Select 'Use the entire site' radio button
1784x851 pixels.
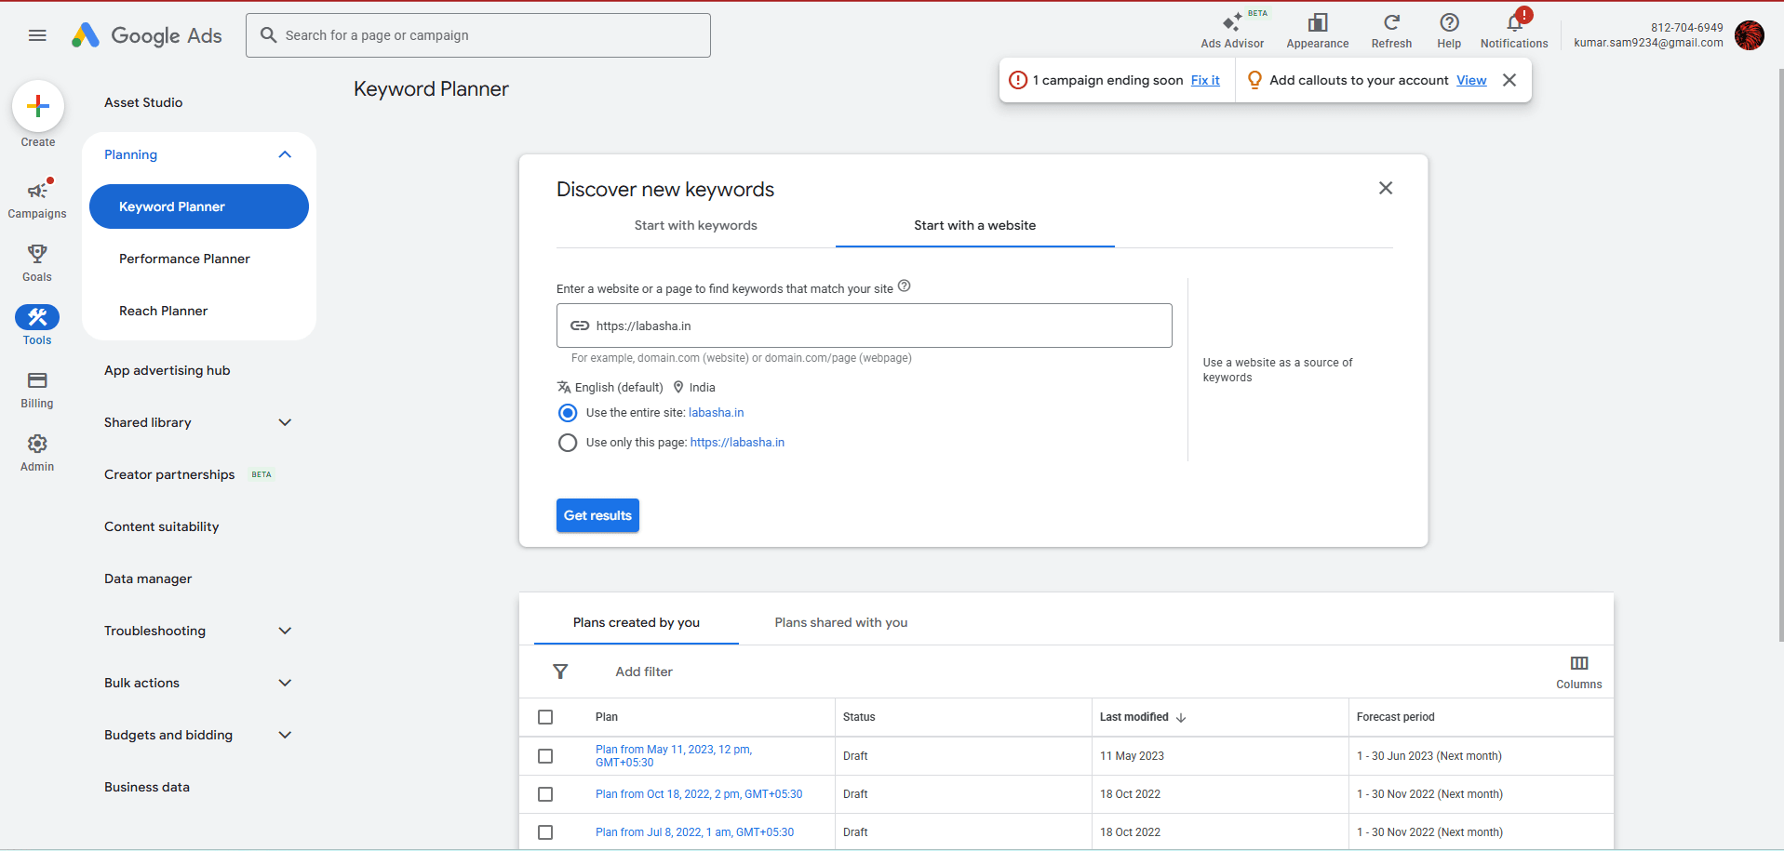(x=568, y=412)
